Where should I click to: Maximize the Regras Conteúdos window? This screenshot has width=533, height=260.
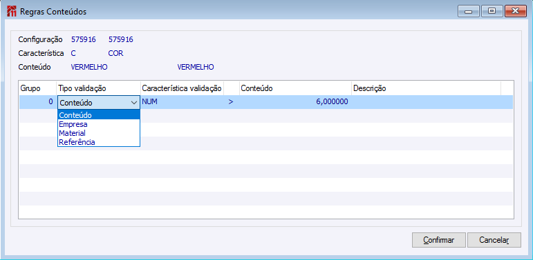pyautogui.click(x=492, y=11)
